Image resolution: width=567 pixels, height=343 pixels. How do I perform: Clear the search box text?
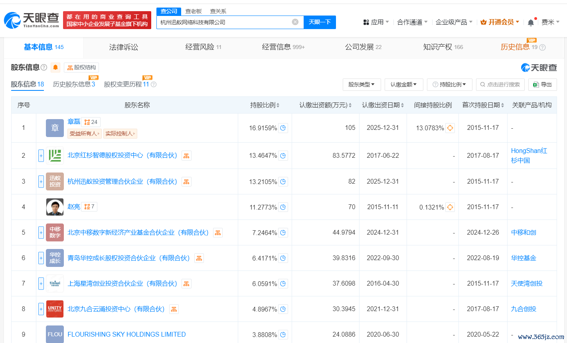[x=295, y=22]
